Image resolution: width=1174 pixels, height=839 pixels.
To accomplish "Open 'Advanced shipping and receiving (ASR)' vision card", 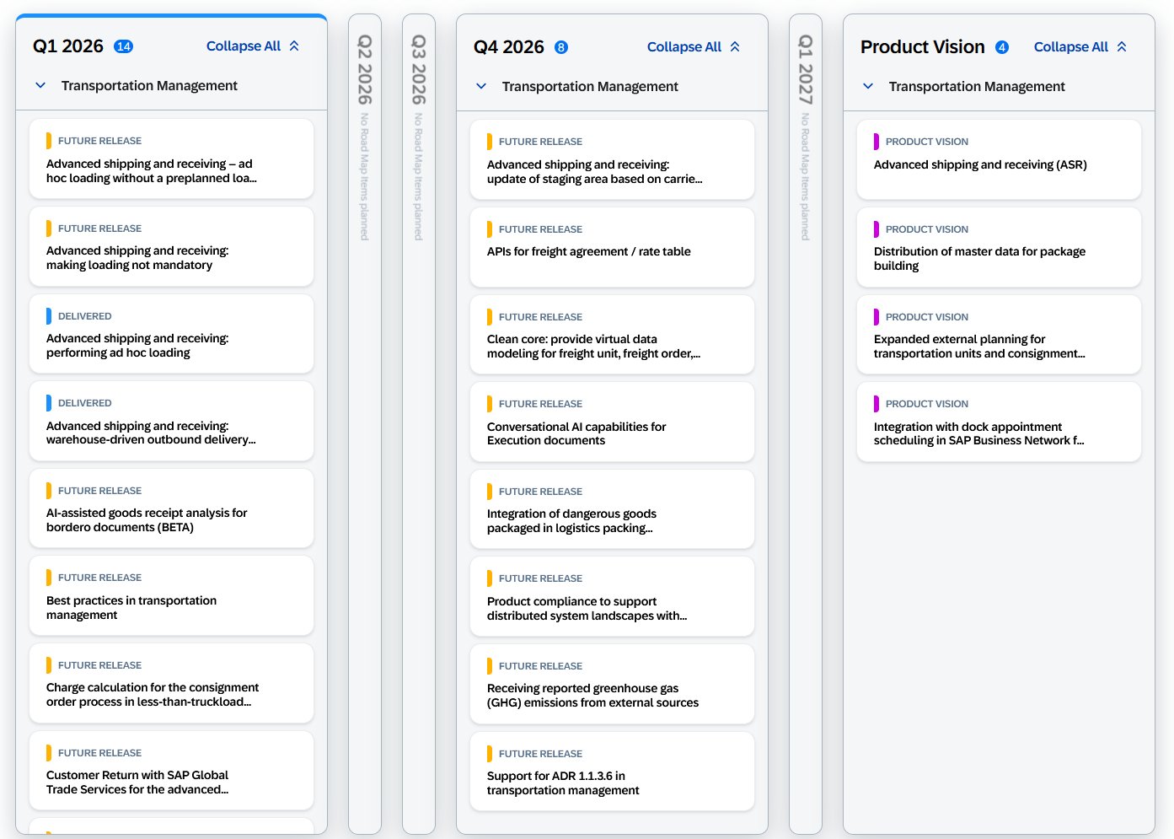I will (999, 159).
